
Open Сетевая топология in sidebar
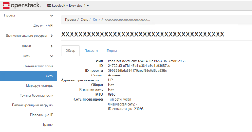38,66
